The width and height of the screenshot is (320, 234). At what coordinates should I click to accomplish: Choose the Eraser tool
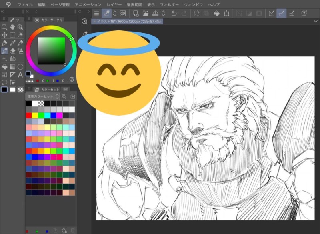click(12, 51)
